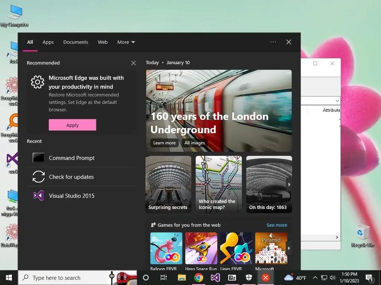Switch to the Documents search tab

(x=76, y=42)
